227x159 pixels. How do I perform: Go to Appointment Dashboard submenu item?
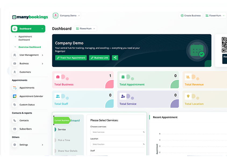tap(25, 38)
